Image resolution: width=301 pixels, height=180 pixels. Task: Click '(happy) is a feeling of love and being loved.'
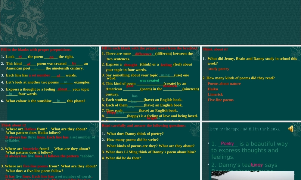(x=162, y=116)
